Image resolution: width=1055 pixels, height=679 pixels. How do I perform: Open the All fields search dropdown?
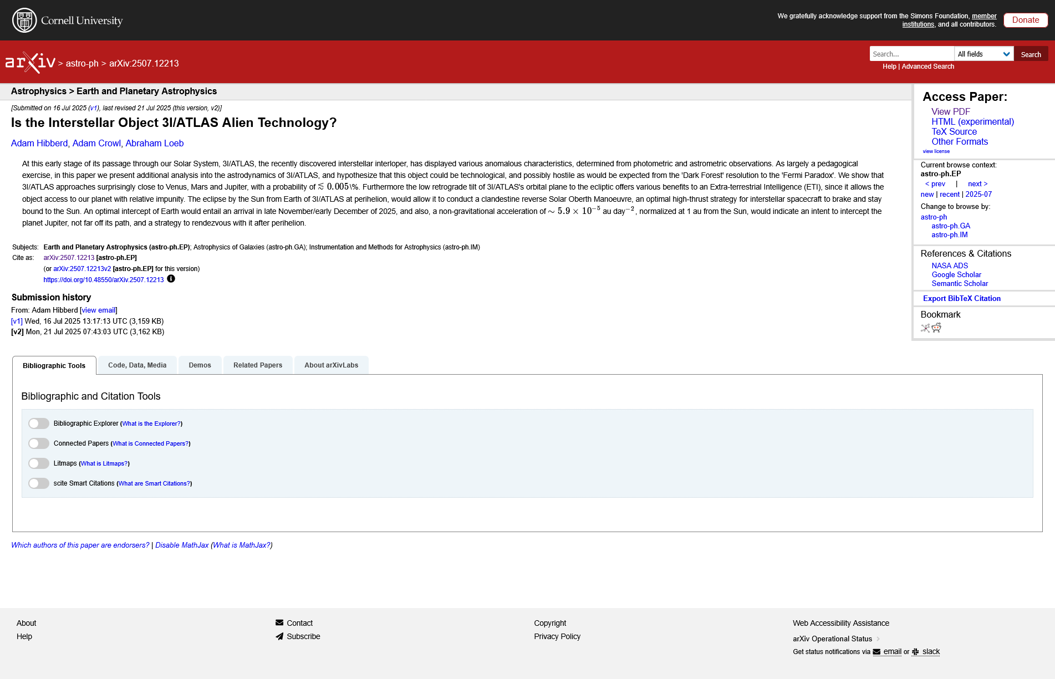click(x=984, y=54)
